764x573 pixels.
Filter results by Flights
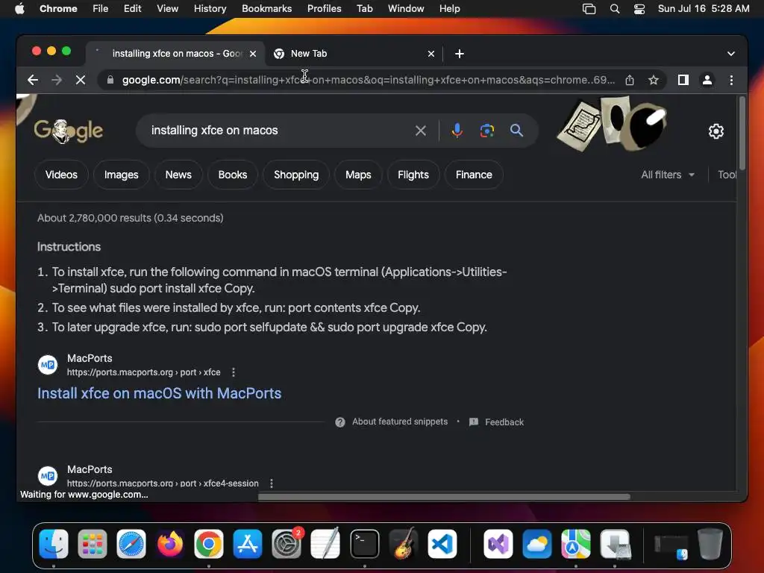(413, 175)
